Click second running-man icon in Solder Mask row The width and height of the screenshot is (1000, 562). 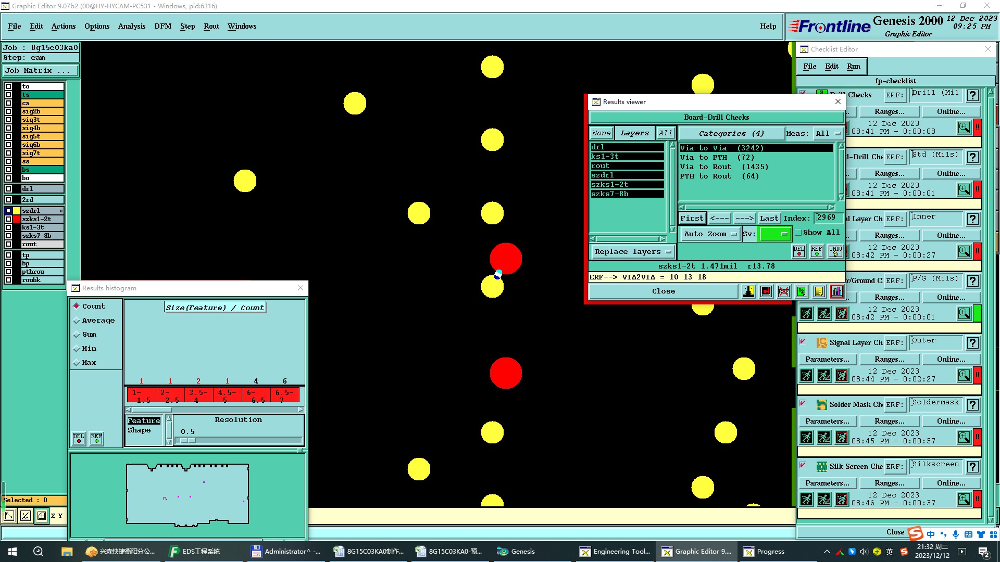point(824,437)
